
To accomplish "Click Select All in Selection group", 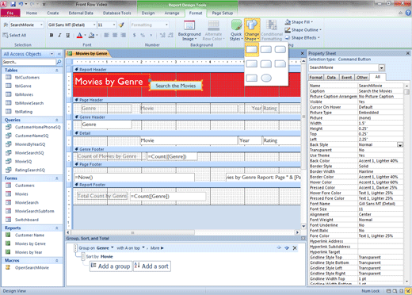I will 14,35.
